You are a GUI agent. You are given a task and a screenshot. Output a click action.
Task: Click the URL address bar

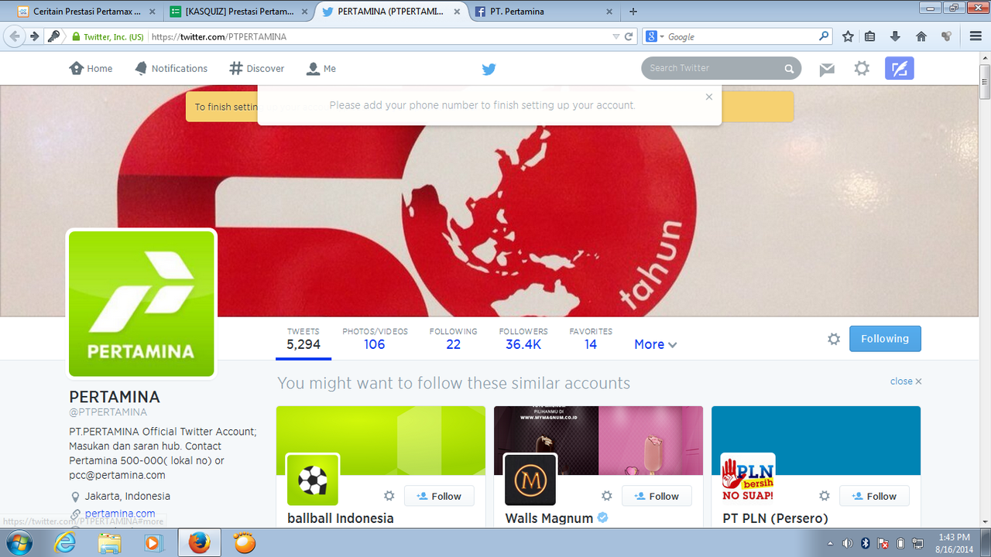[379, 36]
